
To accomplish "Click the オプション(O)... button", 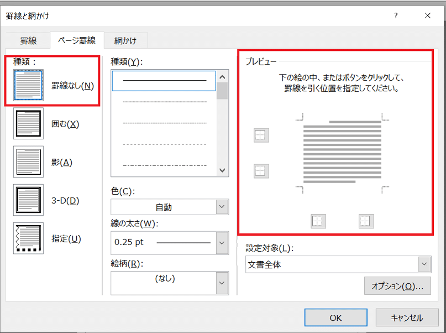I will pos(397,286).
